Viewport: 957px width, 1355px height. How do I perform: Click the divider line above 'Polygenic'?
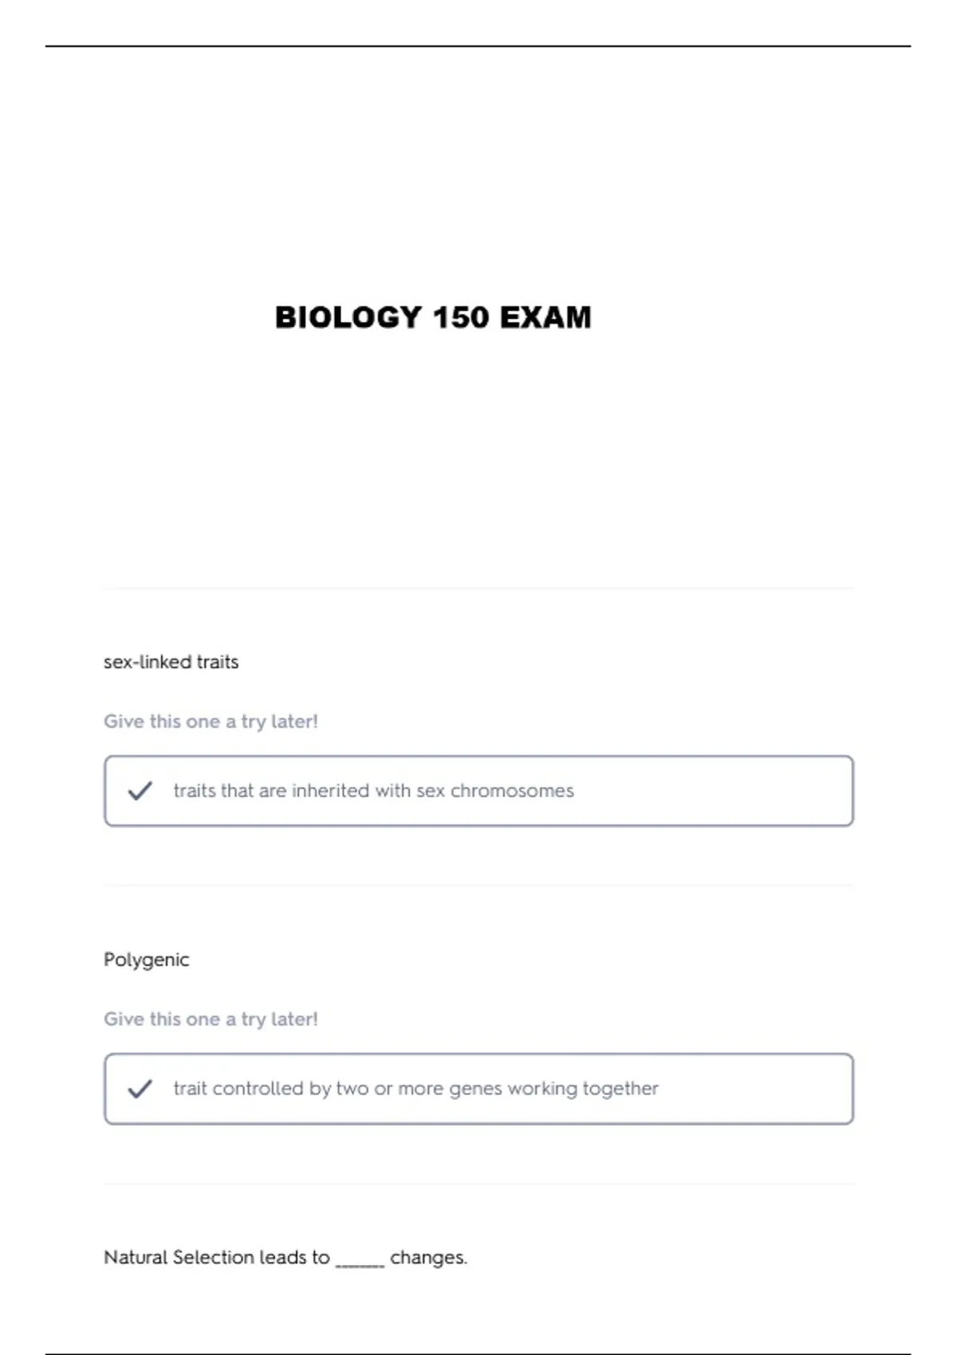(478, 886)
